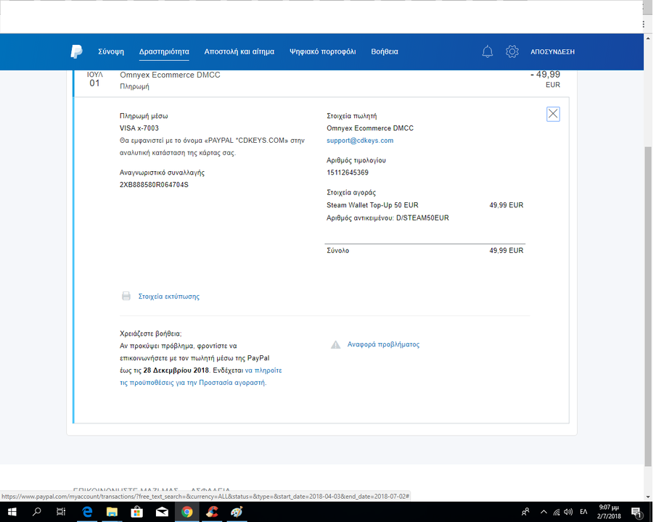Open PayPal settings gear icon
This screenshot has height=522, width=656.
tap(512, 51)
